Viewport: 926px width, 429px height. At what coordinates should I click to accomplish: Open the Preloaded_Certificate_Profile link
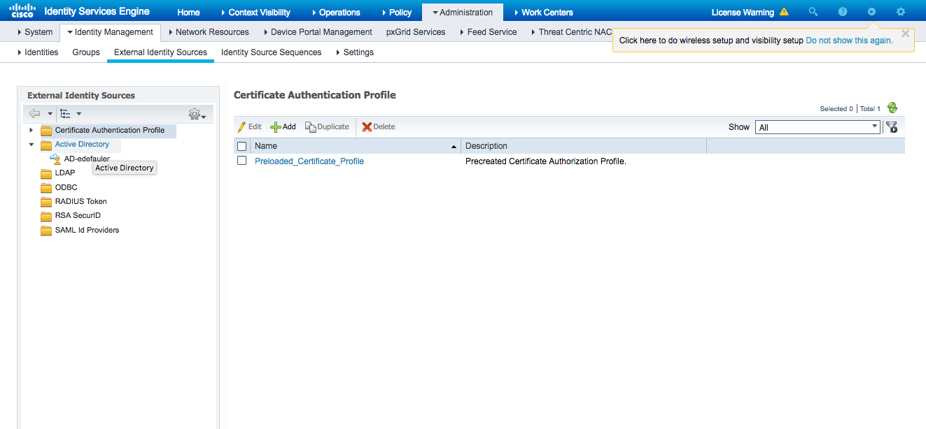click(309, 161)
